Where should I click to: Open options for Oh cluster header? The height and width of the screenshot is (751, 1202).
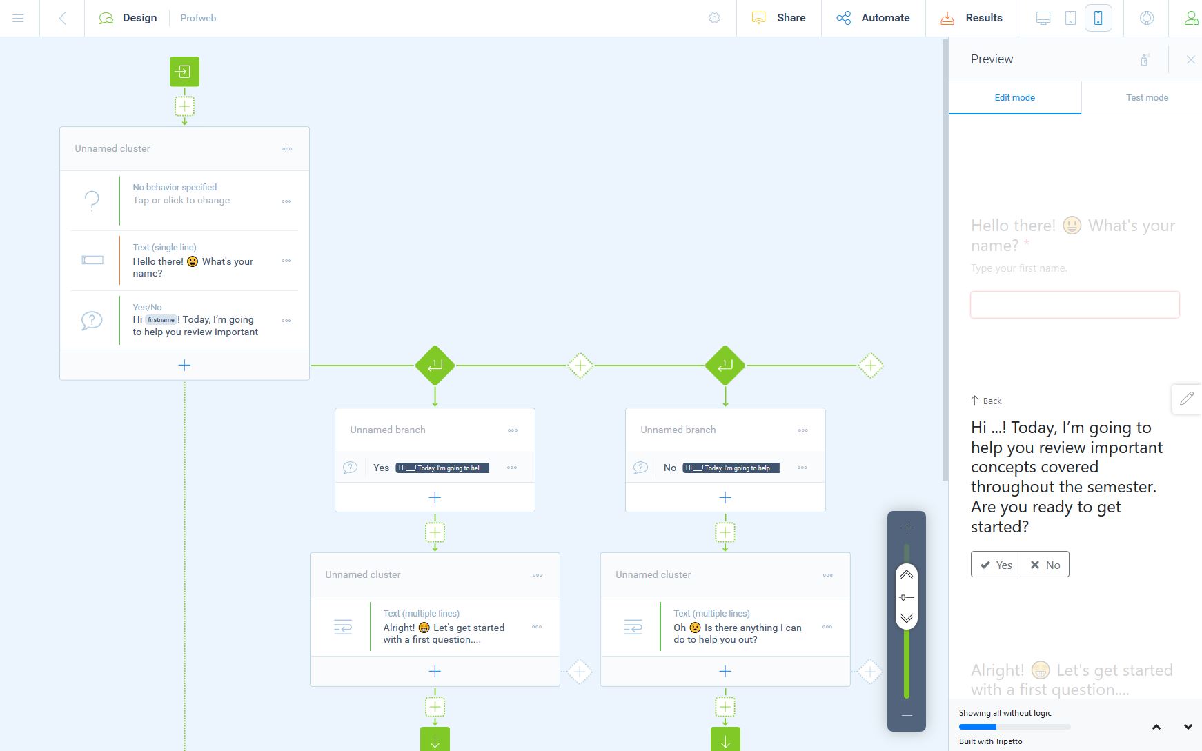click(x=828, y=575)
